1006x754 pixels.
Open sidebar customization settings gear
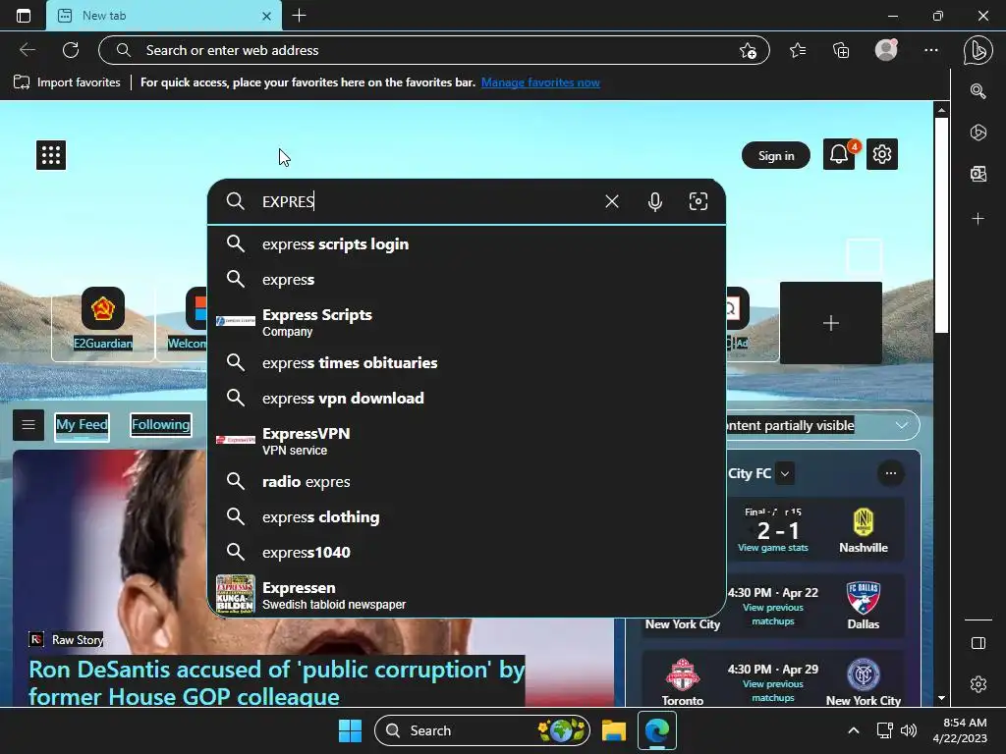(978, 684)
